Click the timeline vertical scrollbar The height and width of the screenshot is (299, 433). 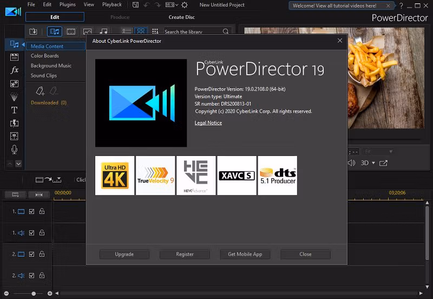(427, 233)
